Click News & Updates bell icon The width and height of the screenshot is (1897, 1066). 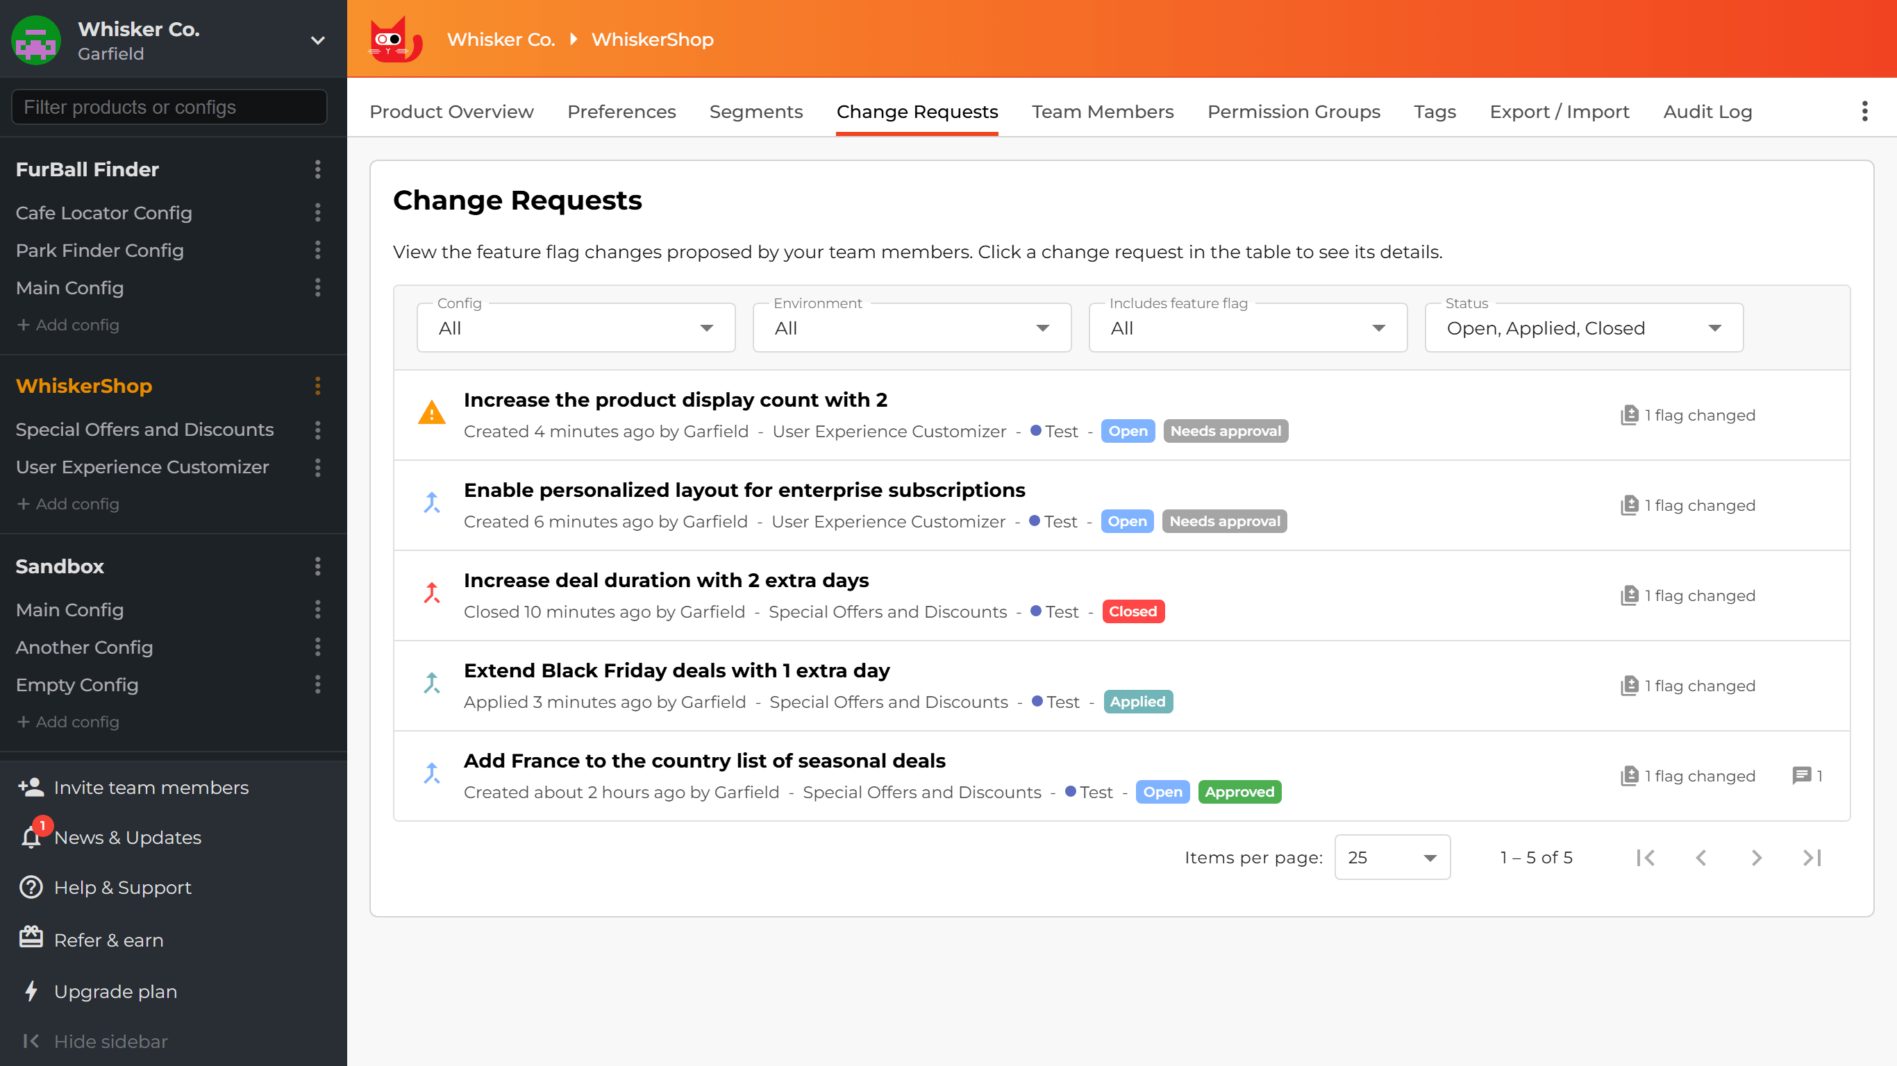coord(31,837)
